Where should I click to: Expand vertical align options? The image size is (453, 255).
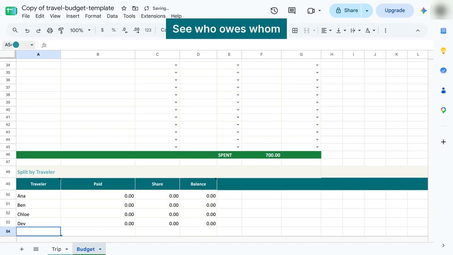click(341, 30)
